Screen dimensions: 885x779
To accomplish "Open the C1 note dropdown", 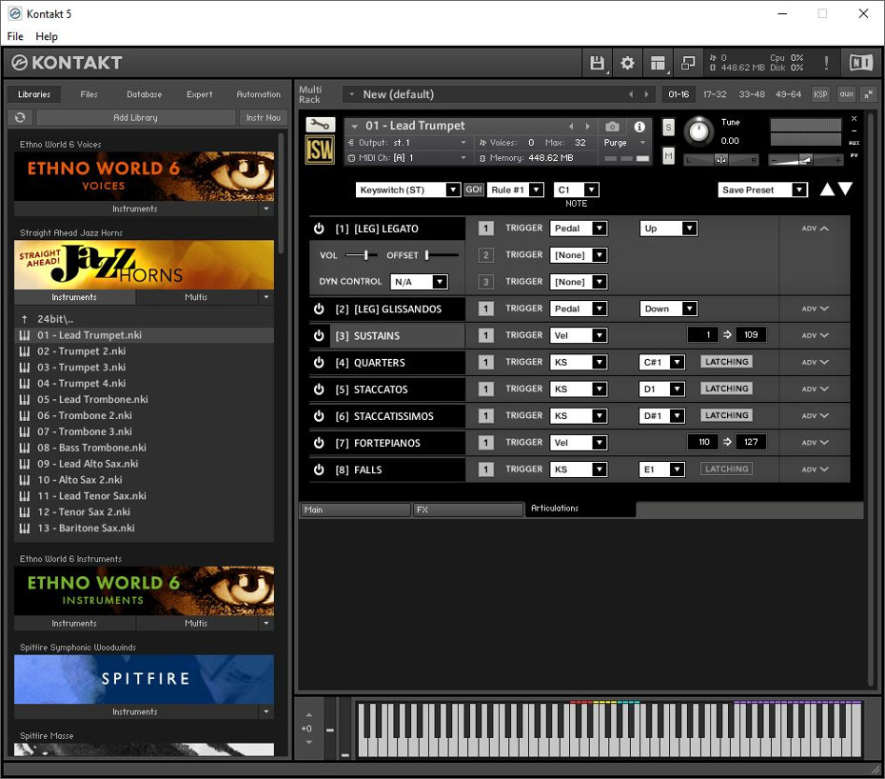I will tap(576, 190).
